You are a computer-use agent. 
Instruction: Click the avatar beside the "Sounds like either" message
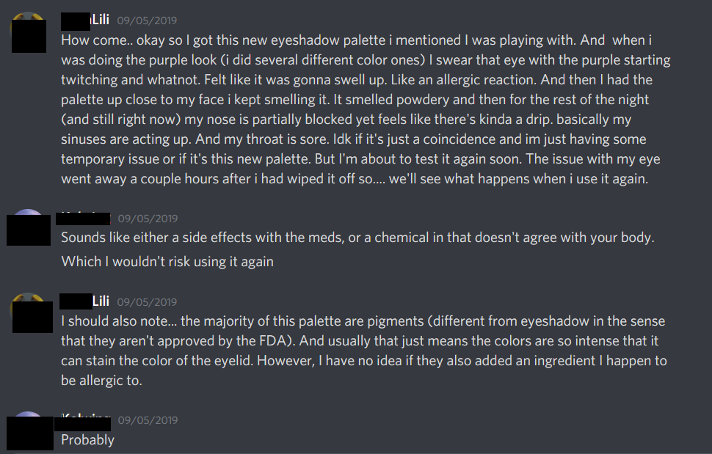[x=29, y=227]
